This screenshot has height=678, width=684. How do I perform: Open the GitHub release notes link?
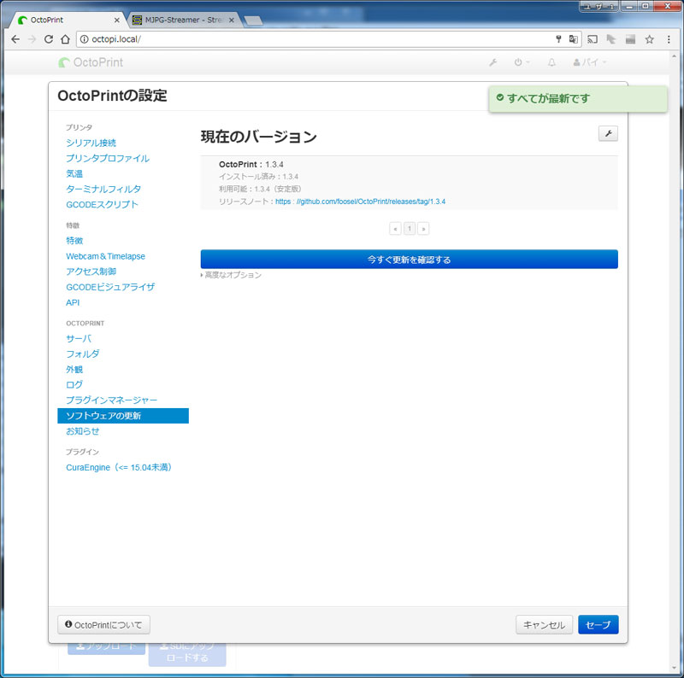click(360, 202)
